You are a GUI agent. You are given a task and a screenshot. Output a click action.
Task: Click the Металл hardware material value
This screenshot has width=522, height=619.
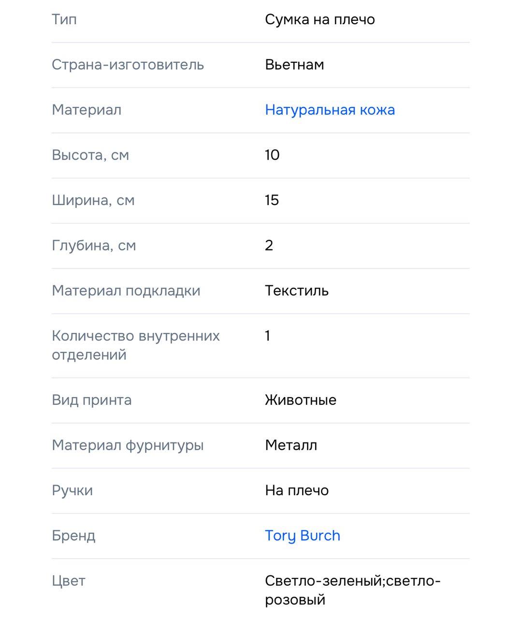point(291,445)
